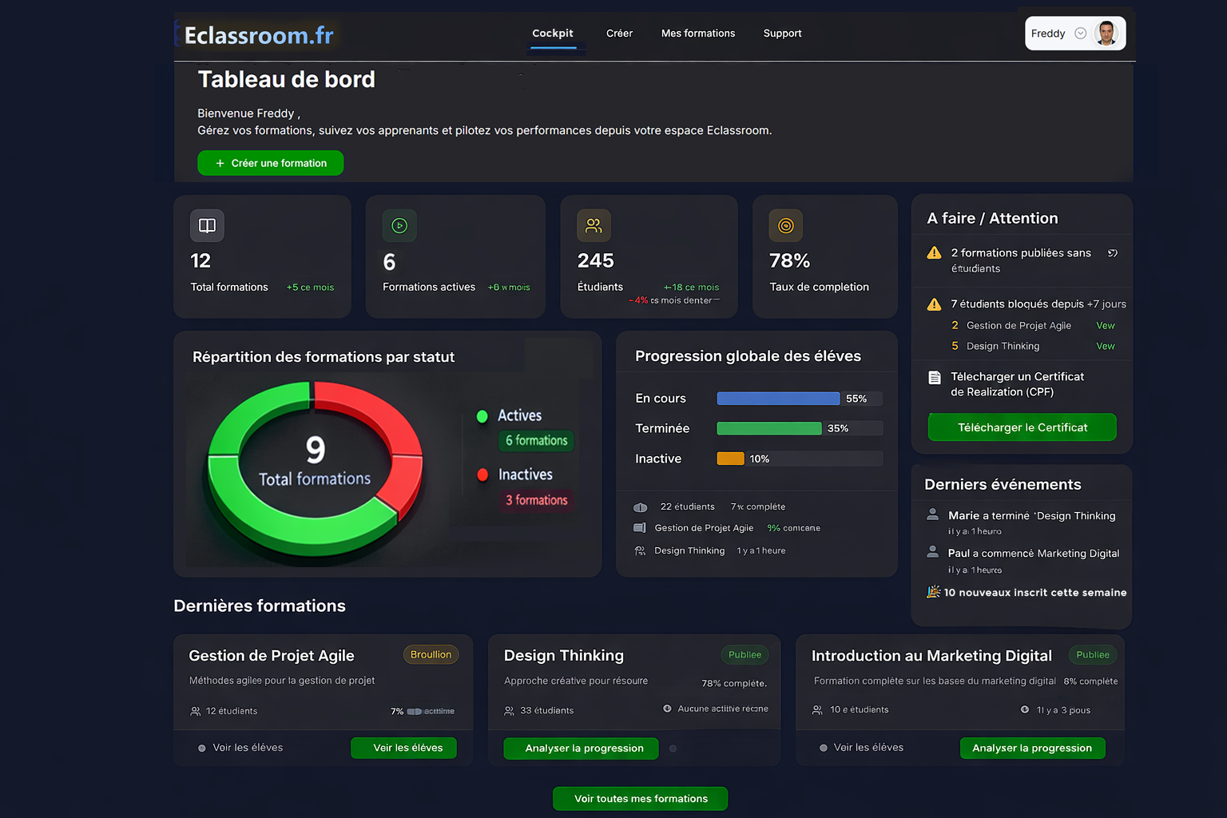This screenshot has width=1227, height=818.
Task: Click the target icon on Taux de completion card
Action: tap(786, 226)
